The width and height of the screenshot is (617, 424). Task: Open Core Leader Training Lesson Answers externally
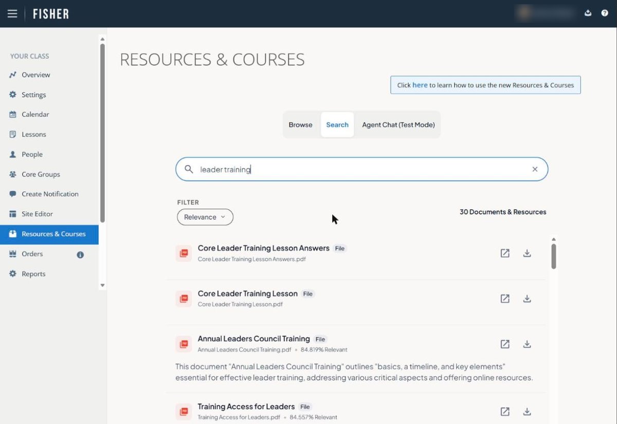point(505,253)
